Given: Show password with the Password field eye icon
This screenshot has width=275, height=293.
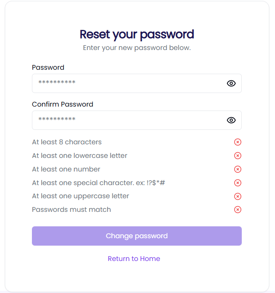Looking at the screenshot, I should click(231, 83).
